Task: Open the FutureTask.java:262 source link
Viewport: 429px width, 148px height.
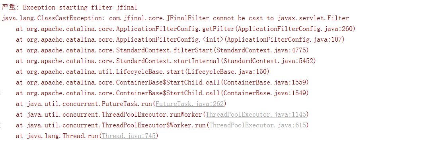Action: [189, 104]
